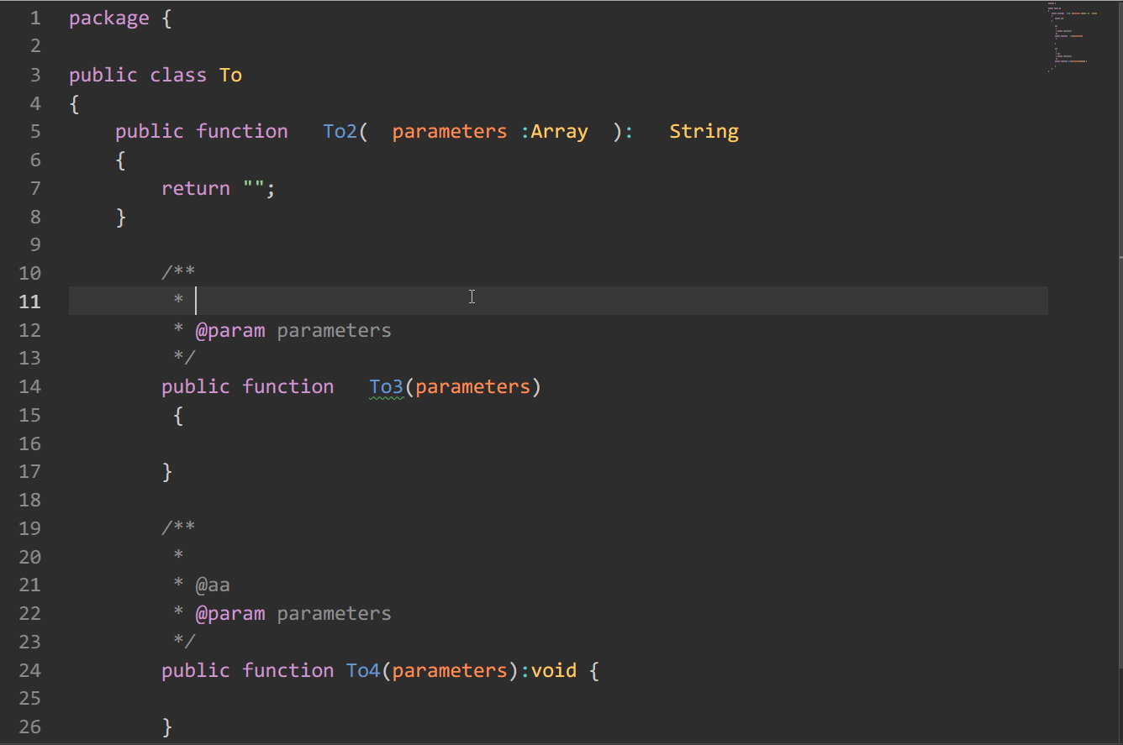Click the To2 function name on line 5
The width and height of the screenshot is (1123, 745).
pyautogui.click(x=340, y=132)
